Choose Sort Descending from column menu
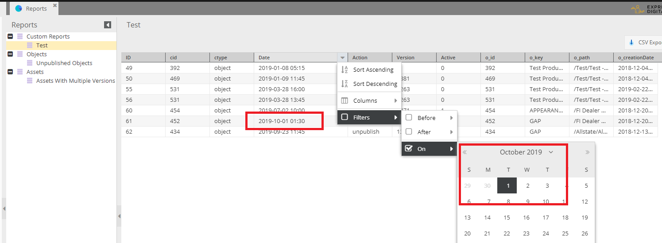The width and height of the screenshot is (662, 243). coord(369,84)
